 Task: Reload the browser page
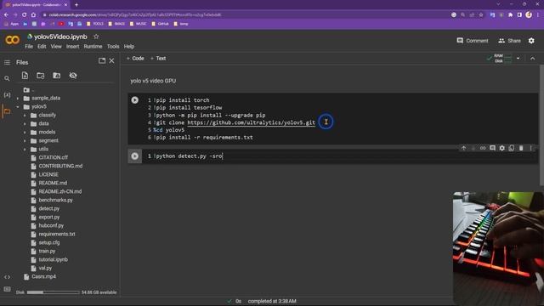click(x=24, y=15)
